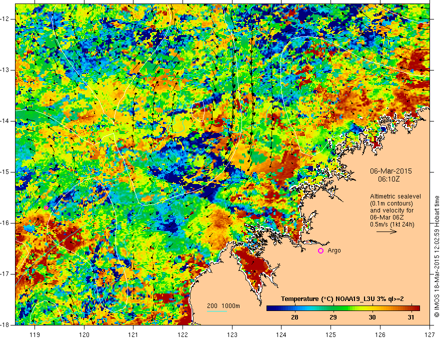This screenshot has height=340, width=440.
Task: Click the '-16' latitude axis label
Action: coord(5,223)
